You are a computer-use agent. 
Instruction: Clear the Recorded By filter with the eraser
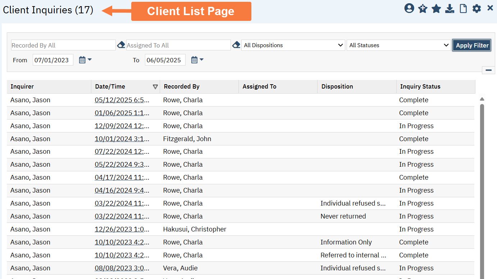coord(121,45)
